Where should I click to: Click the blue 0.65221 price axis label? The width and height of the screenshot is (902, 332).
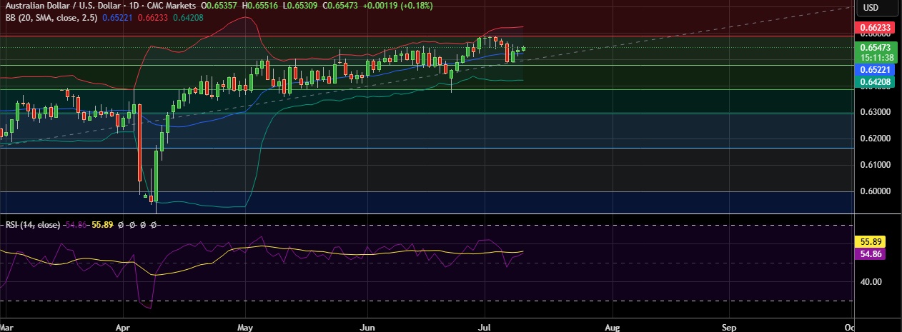[x=874, y=70]
